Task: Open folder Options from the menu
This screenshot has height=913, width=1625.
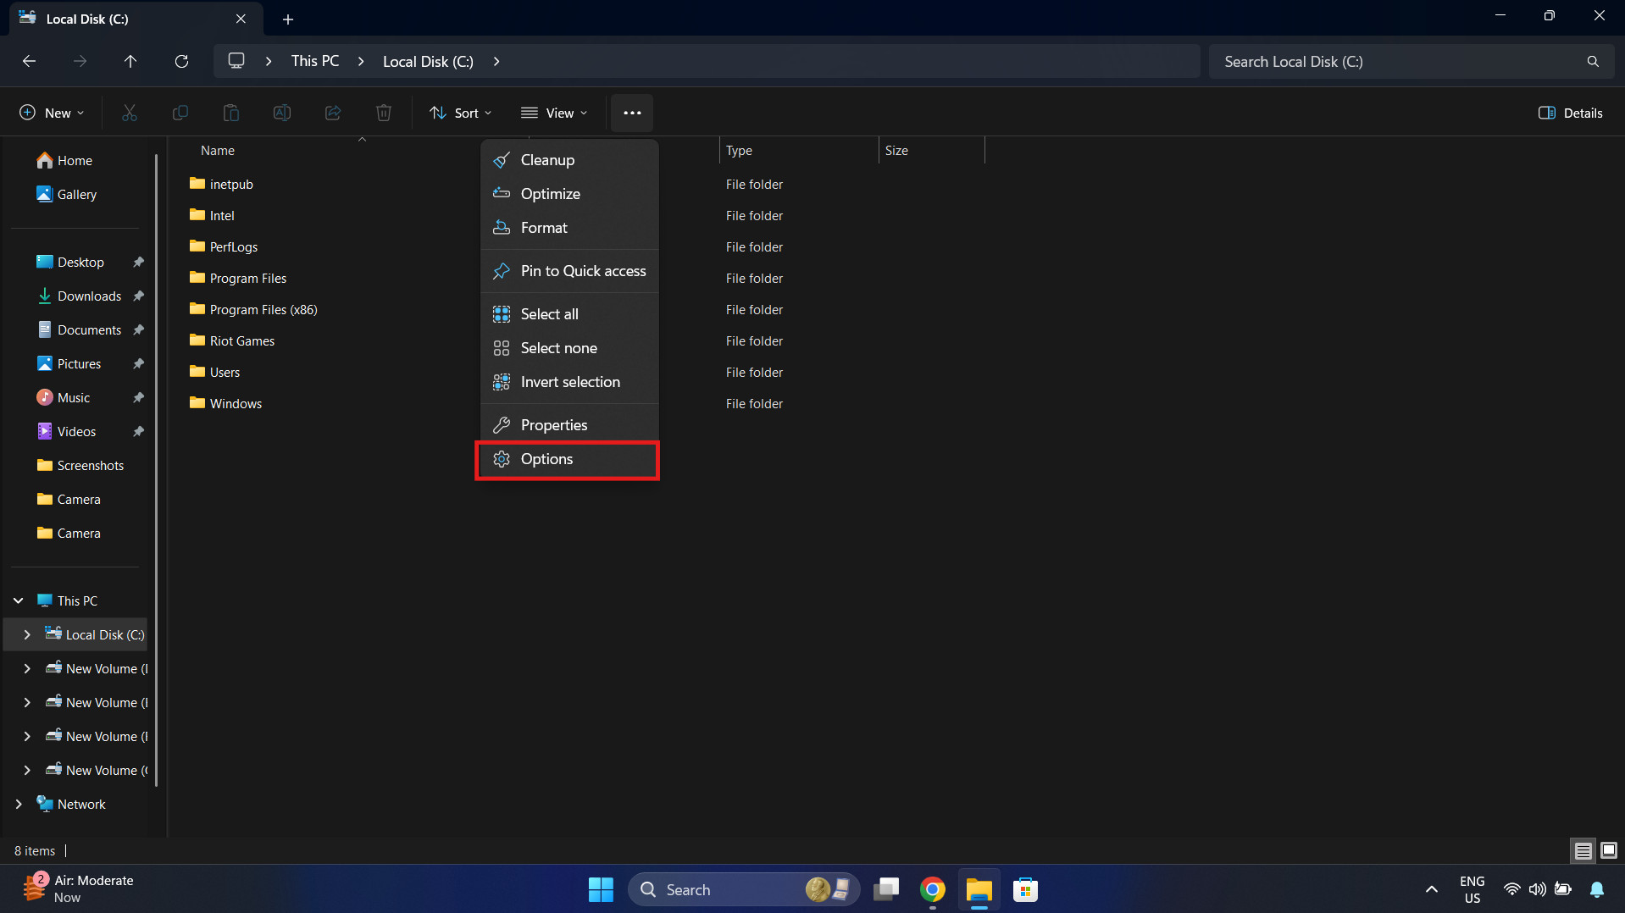Action: pyautogui.click(x=547, y=459)
